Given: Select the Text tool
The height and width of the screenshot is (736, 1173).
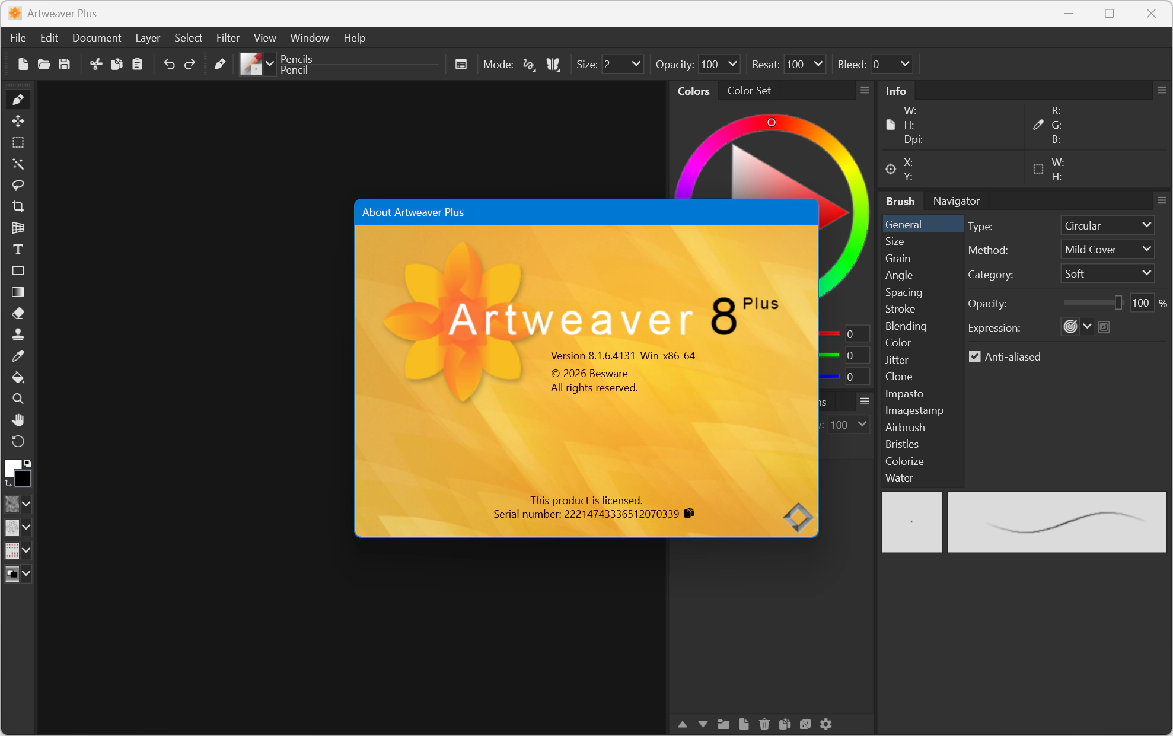Looking at the screenshot, I should point(18,249).
